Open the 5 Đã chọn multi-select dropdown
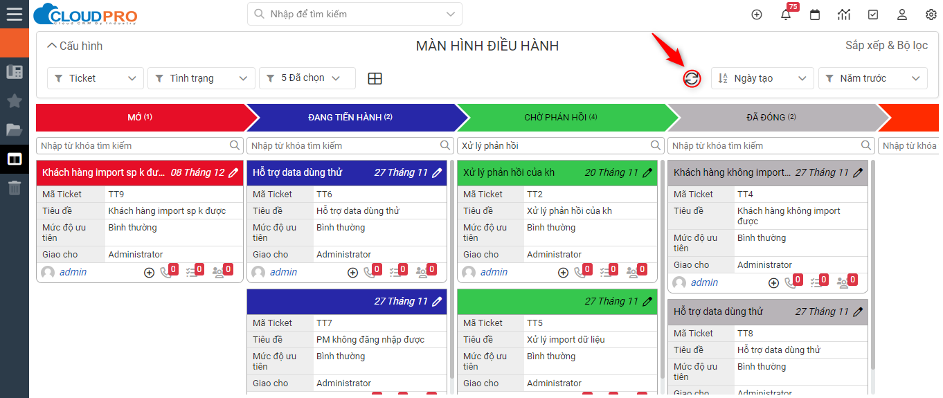 307,78
